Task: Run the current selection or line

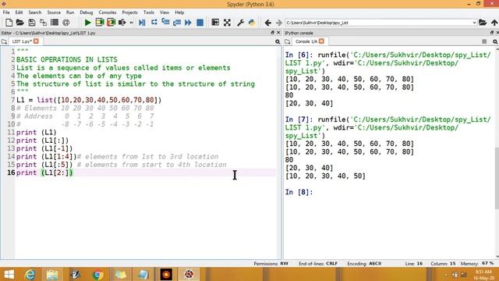Action: coord(122,23)
